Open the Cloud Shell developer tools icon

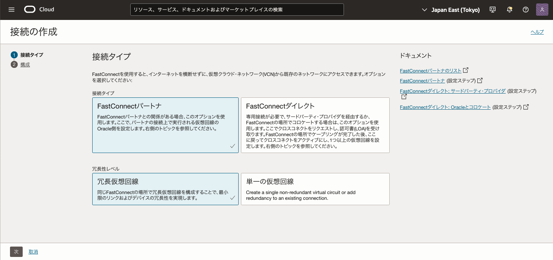click(x=493, y=10)
